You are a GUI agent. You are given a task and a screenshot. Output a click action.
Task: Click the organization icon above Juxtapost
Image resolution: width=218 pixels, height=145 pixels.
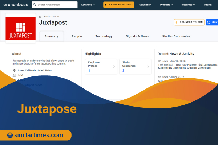(x=40, y=17)
